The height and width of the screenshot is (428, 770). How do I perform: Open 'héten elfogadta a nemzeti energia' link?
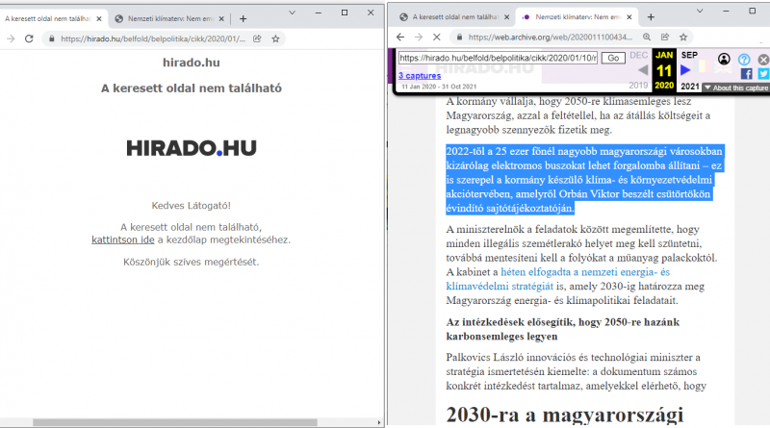click(558, 279)
